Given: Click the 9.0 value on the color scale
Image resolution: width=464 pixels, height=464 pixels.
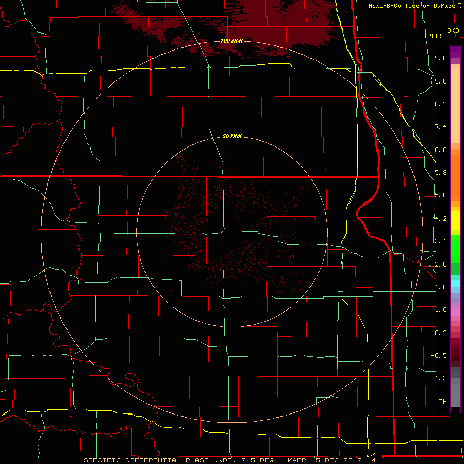Looking at the screenshot, I should click(441, 81).
